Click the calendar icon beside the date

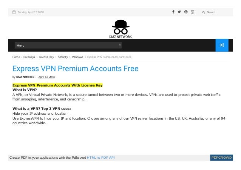(14, 12)
